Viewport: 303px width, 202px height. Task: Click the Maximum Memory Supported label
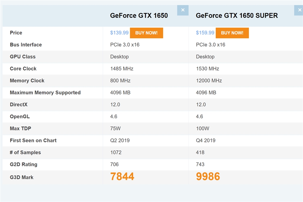click(45, 93)
